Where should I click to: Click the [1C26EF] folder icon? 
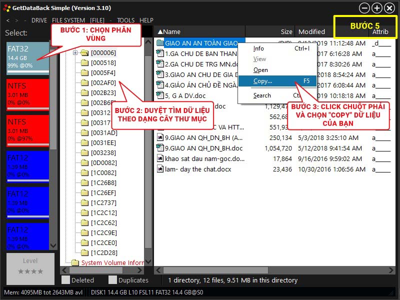[x=84, y=193]
